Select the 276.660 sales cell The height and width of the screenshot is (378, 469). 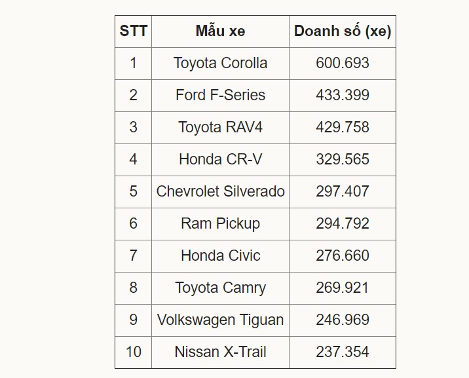point(342,255)
